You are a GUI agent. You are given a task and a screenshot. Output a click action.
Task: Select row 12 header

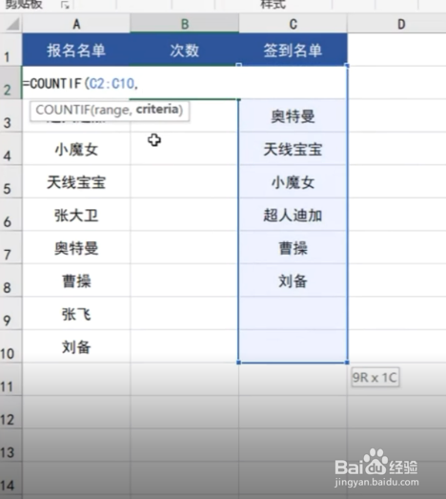10,412
